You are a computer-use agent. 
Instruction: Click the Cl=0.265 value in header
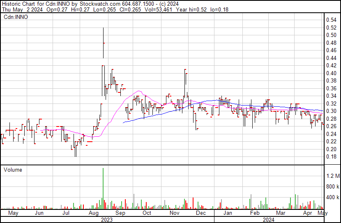(130, 9)
